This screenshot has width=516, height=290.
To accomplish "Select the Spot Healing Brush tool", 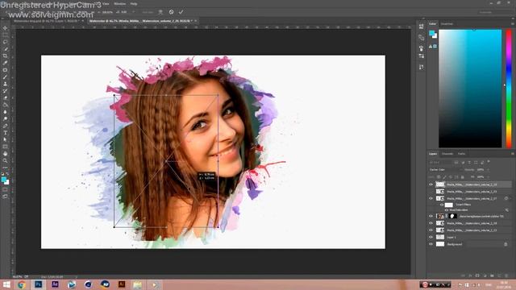I will [x=6, y=70].
